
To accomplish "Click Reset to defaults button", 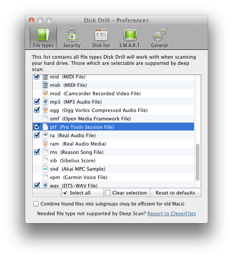I will pyautogui.click(x=176, y=193).
